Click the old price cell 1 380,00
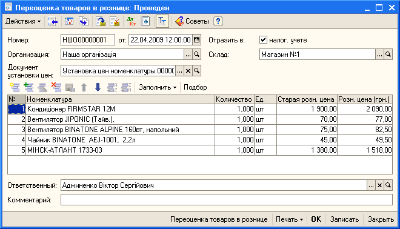Screen dimensions: 400x229 pos(307,150)
